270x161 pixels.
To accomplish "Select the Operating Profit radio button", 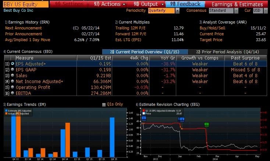I will (x=13, y=87).
